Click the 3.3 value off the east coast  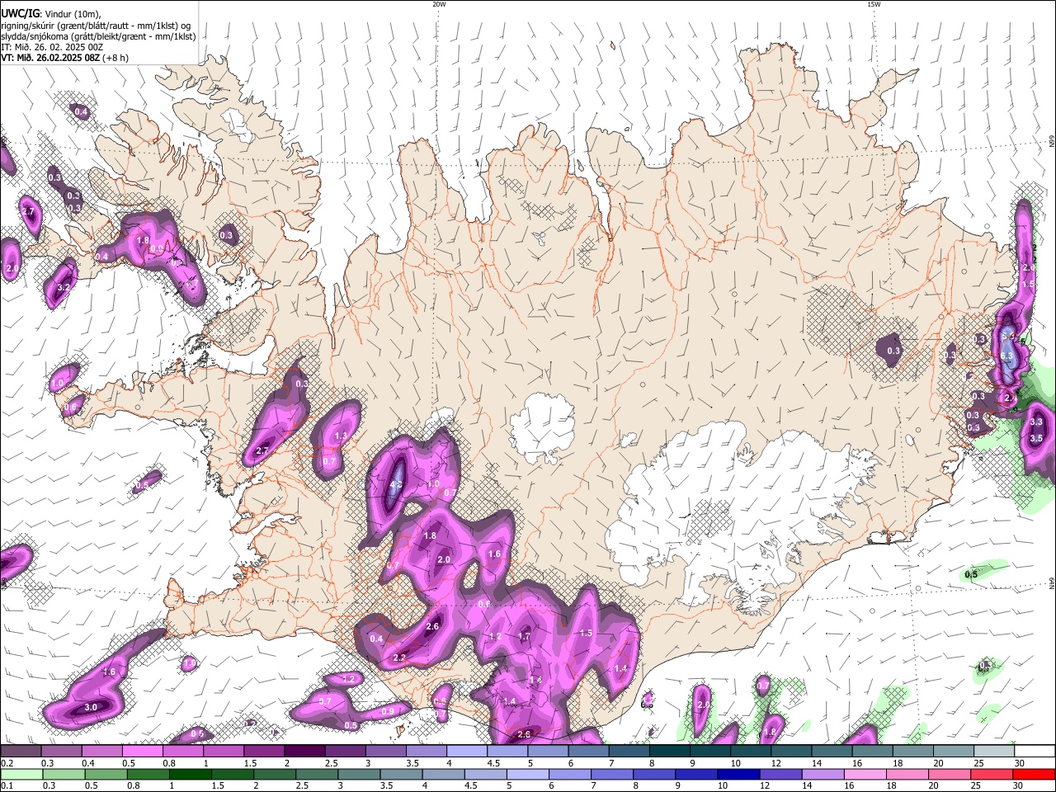pyautogui.click(x=1037, y=422)
